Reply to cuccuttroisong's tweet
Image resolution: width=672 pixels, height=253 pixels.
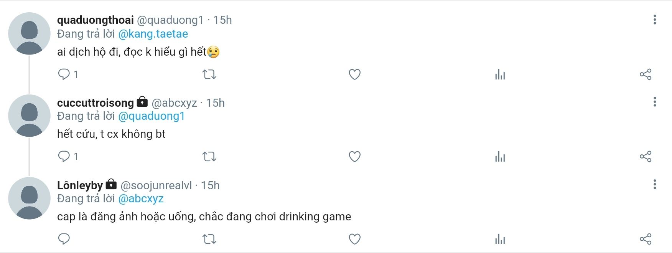coord(64,156)
